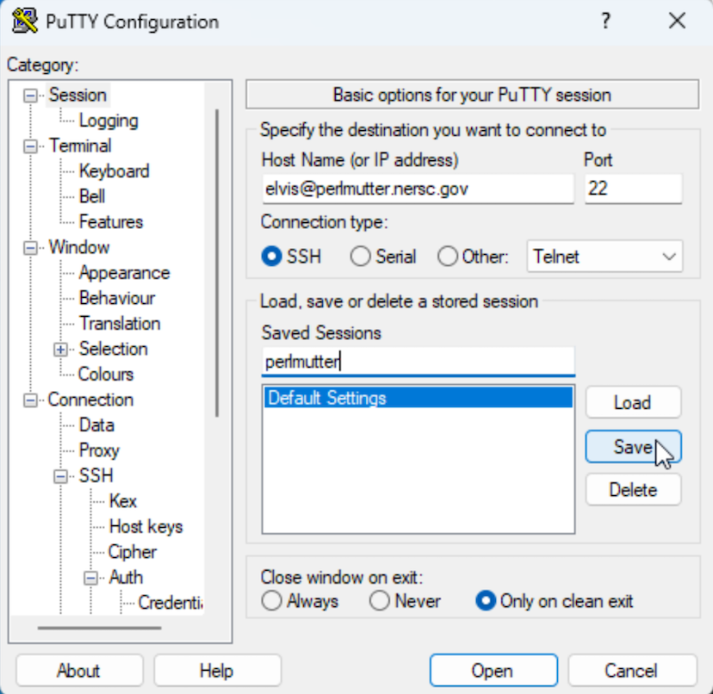Click inside the Port number field
Image resolution: width=713 pixels, height=694 pixels.
tap(632, 188)
